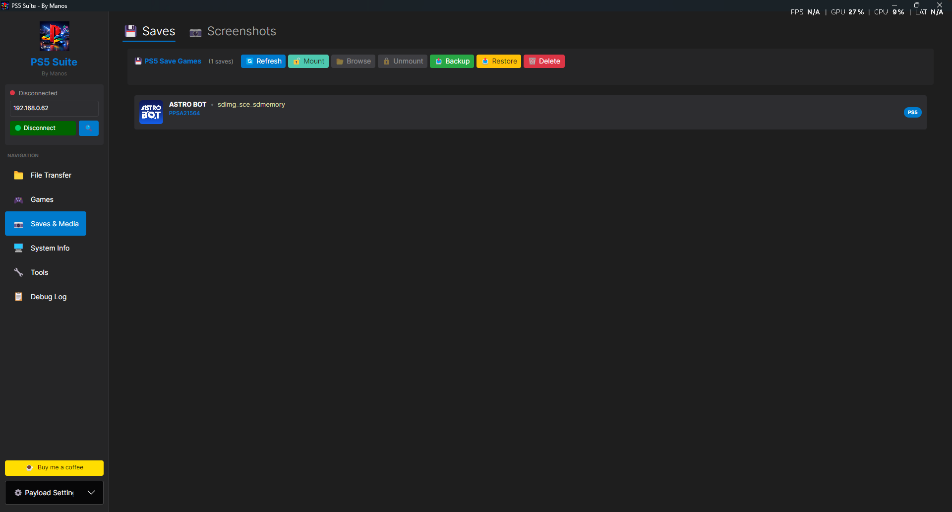Image resolution: width=952 pixels, height=512 pixels.
Task: Open System Info monitor icon
Action: [18, 248]
